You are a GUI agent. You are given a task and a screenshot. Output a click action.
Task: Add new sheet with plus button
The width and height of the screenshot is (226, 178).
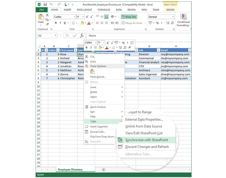click(x=103, y=170)
